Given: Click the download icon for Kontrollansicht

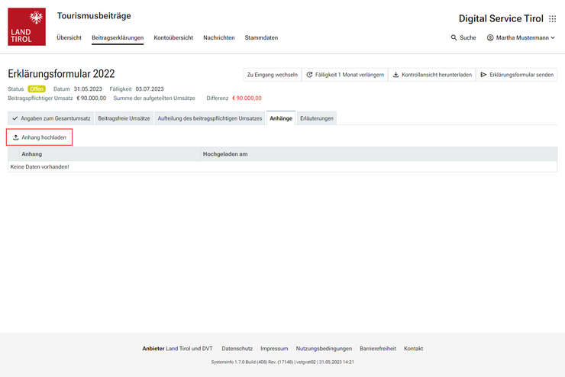Looking at the screenshot, I should click(x=395, y=75).
